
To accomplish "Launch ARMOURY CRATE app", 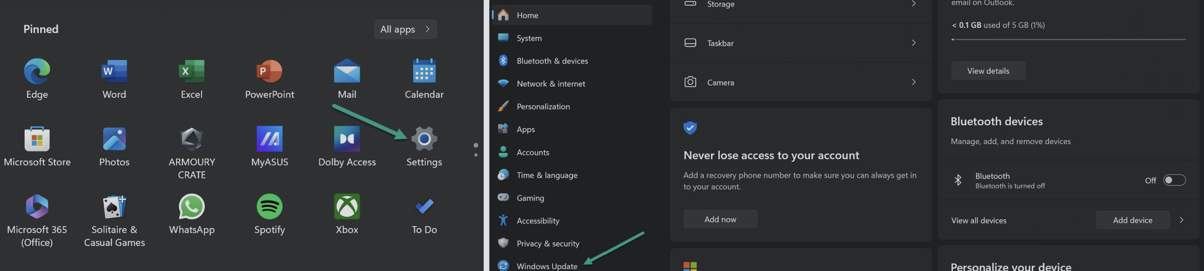I will pyautogui.click(x=192, y=139).
